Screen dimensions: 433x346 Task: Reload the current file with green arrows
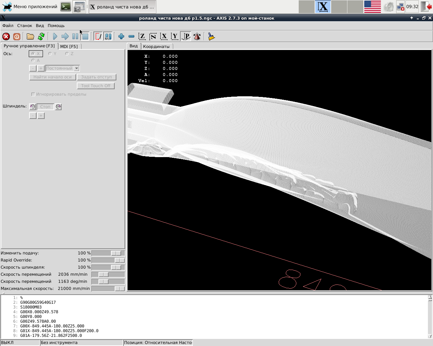click(41, 36)
